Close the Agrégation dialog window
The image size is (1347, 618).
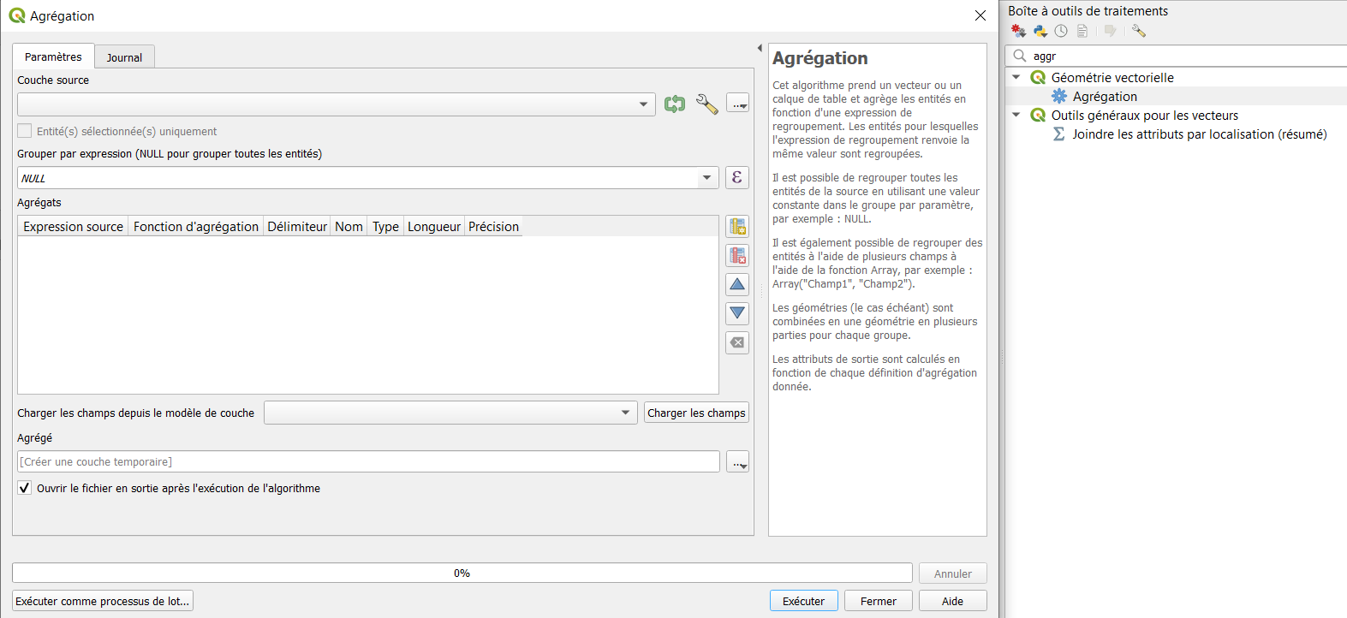click(980, 15)
